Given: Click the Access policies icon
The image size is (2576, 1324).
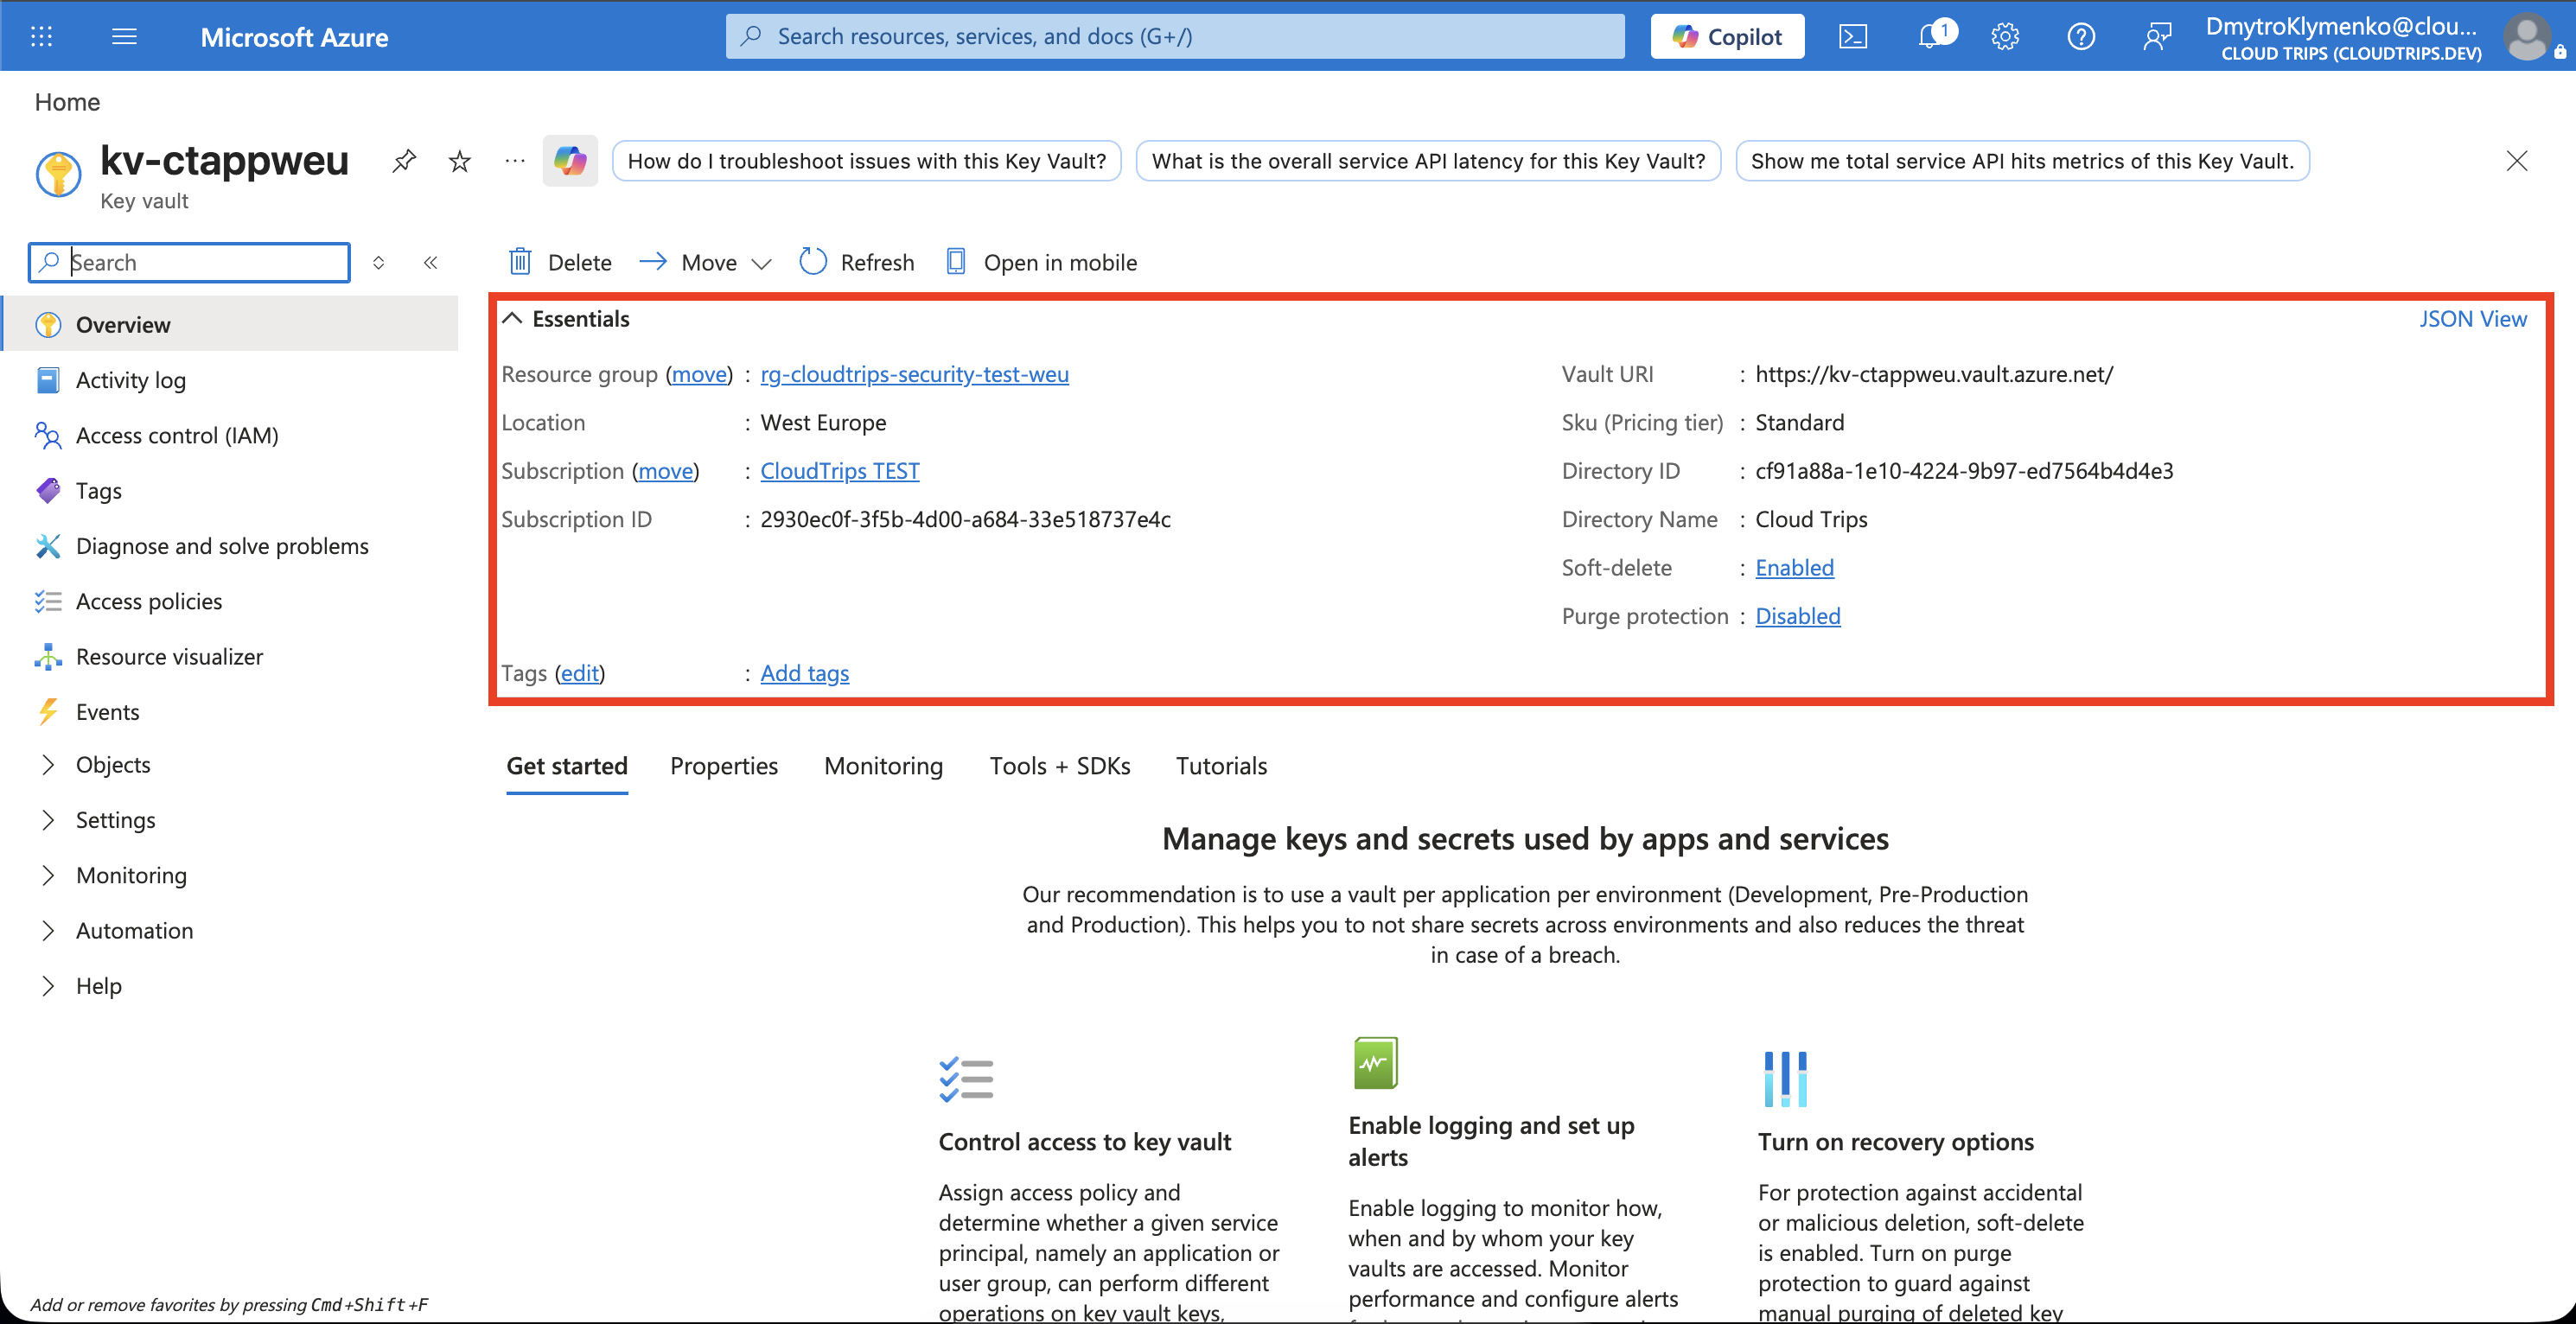Looking at the screenshot, I should pyautogui.click(x=48, y=601).
